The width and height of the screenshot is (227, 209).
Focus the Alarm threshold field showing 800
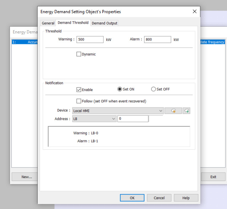click(157, 39)
